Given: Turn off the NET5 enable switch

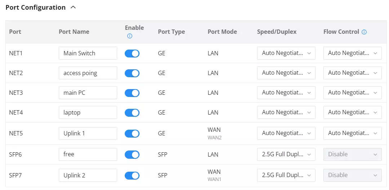Looking at the screenshot, I should coord(132,133).
